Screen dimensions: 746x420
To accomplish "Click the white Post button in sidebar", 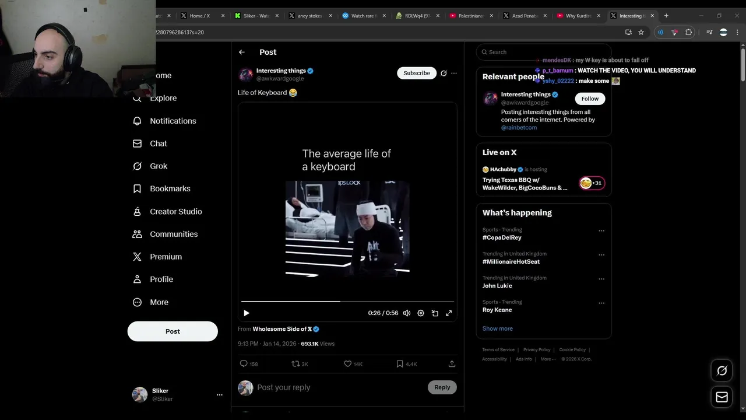I will 173,331.
